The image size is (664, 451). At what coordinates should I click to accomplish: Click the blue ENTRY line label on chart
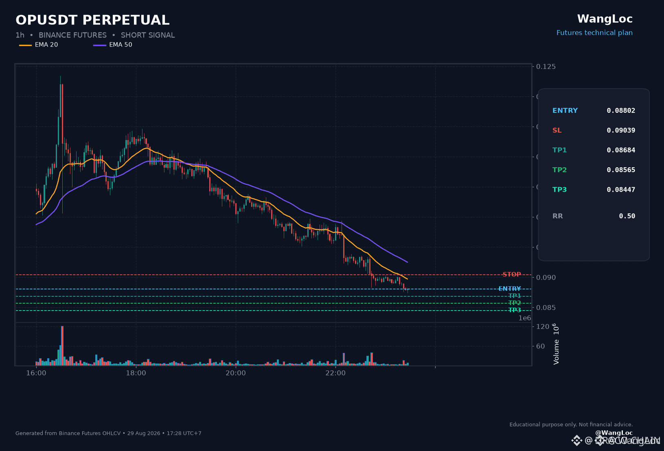(510, 289)
